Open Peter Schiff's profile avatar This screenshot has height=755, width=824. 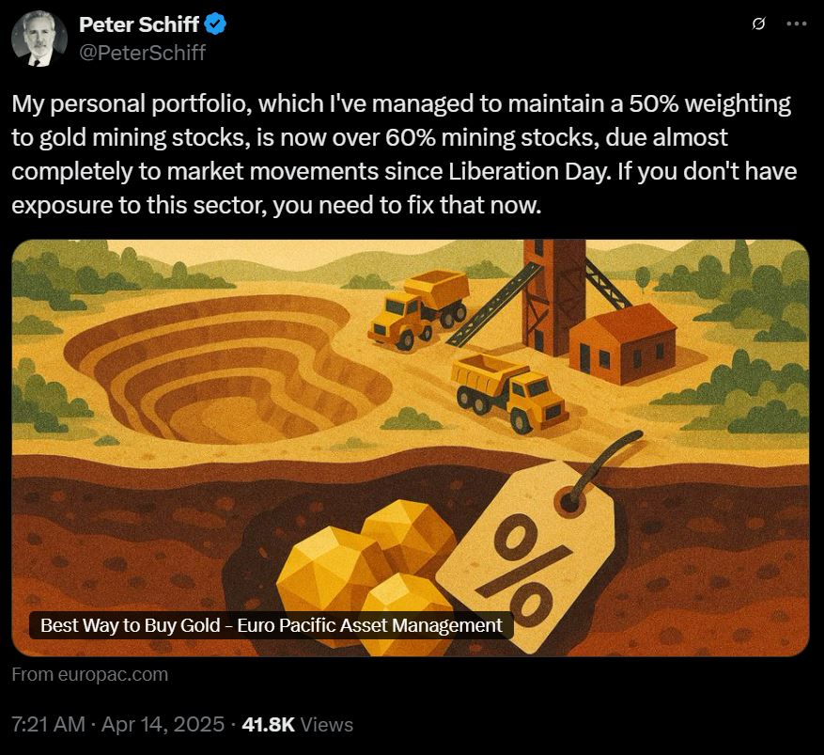click(39, 39)
